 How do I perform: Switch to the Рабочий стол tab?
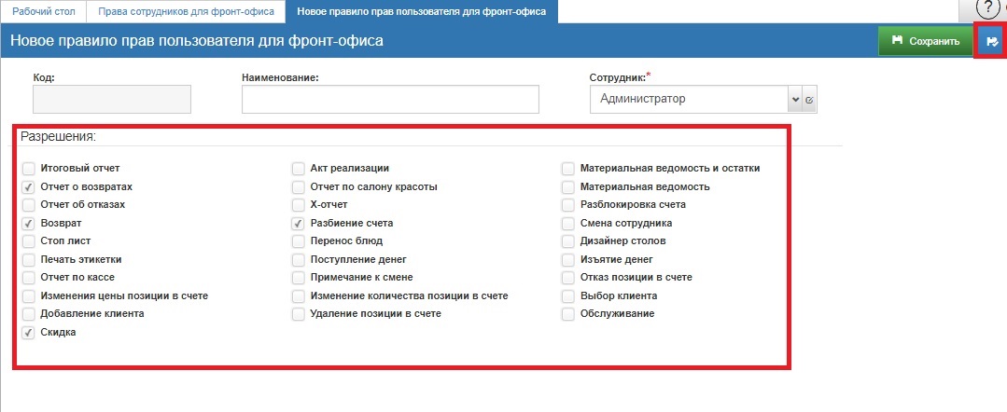click(43, 11)
